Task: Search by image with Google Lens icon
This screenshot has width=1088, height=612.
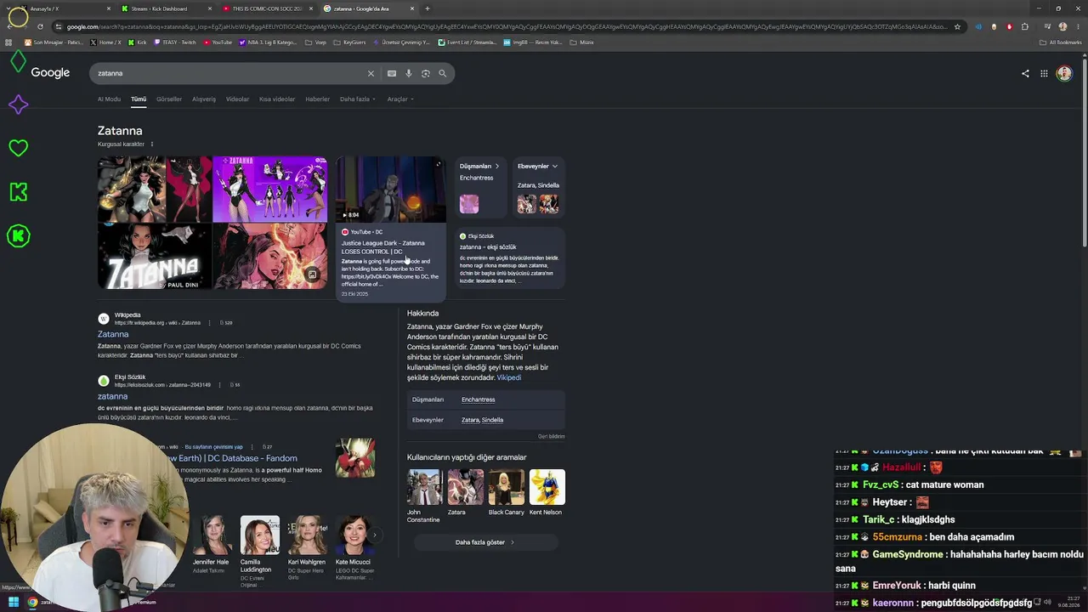Action: coord(426,73)
